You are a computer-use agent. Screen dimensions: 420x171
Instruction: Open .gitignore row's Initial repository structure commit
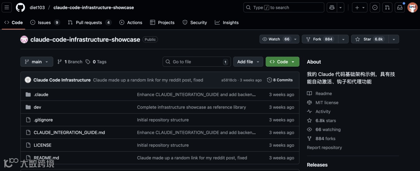[163, 120]
